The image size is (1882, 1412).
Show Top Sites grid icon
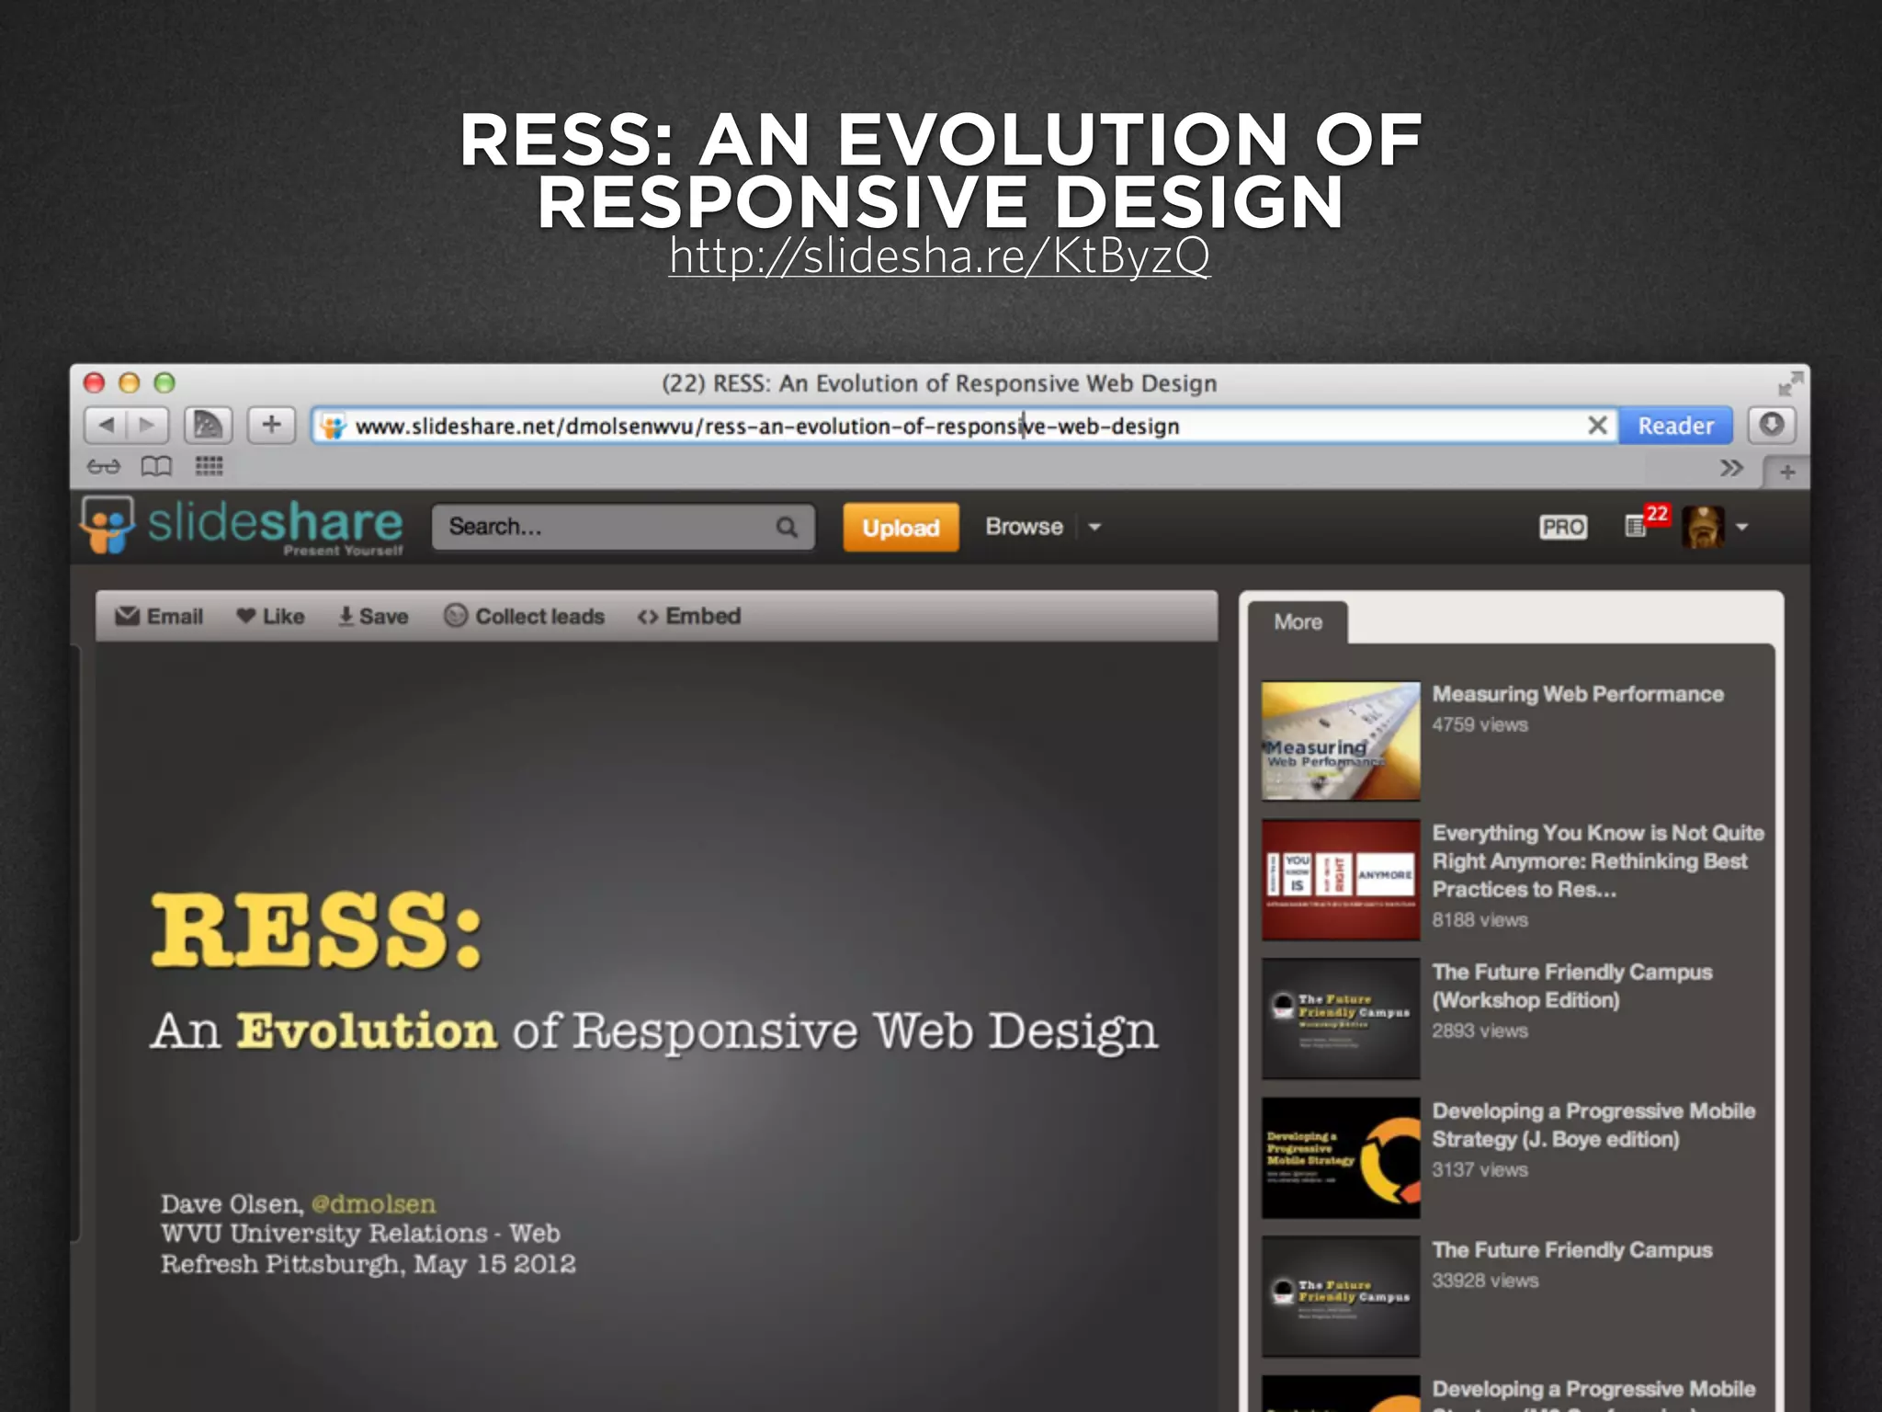click(209, 467)
